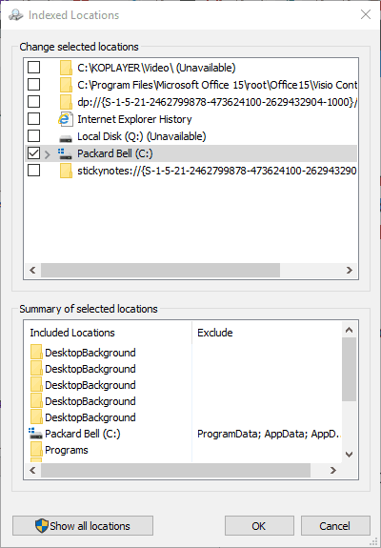381x548 pixels.
Task: Dismiss dialog with the Cancel button
Action: (x=335, y=526)
